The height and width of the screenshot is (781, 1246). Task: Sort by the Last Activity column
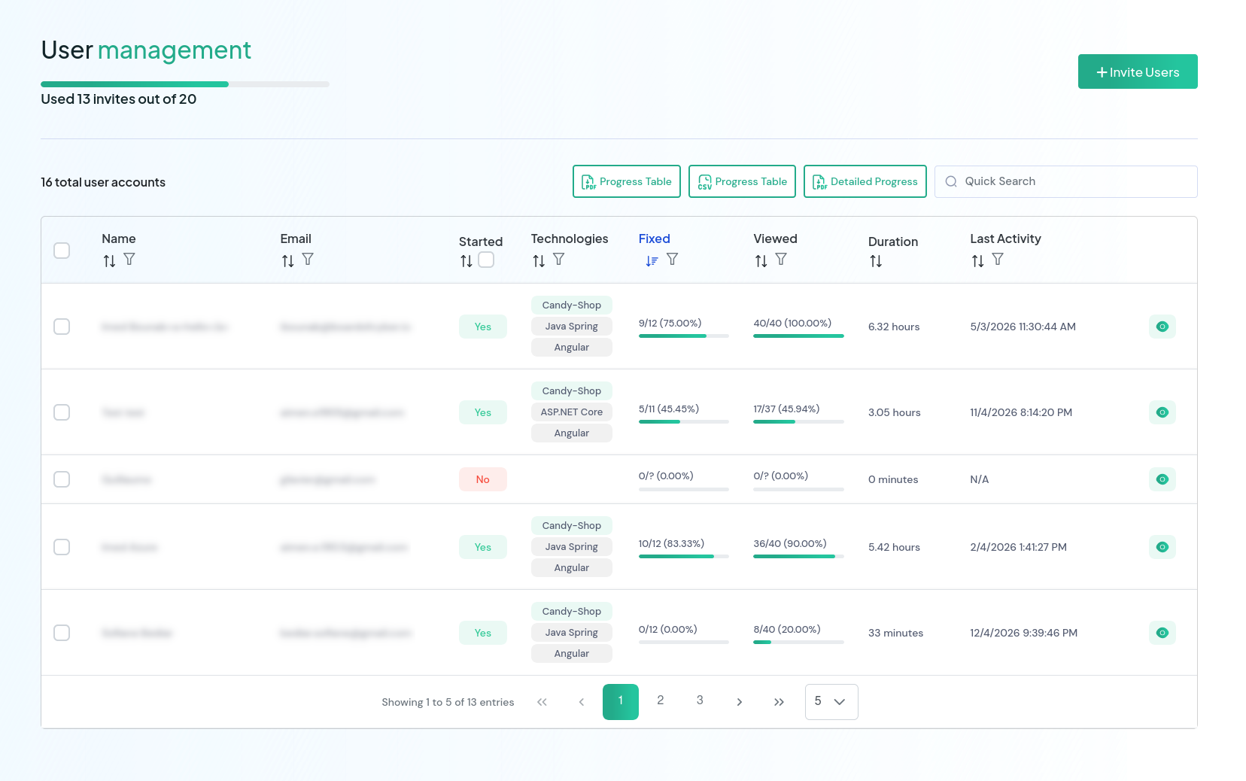point(977,260)
